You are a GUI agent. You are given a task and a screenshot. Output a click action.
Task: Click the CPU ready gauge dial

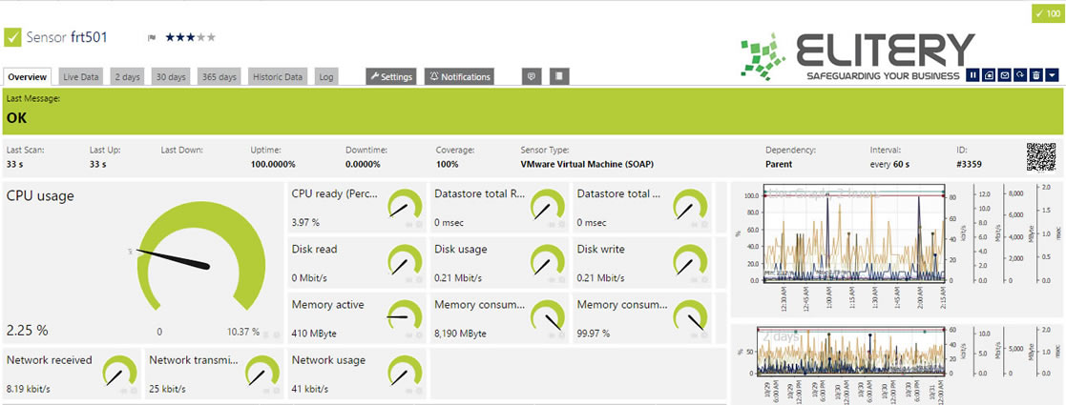(406, 205)
